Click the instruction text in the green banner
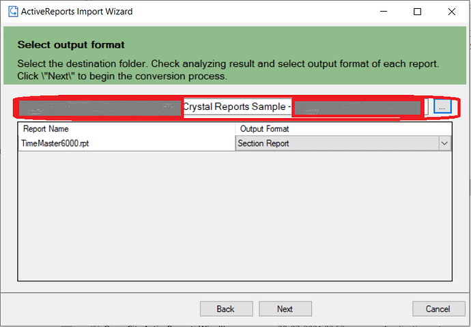This screenshot has width=471, height=327. coord(228,70)
